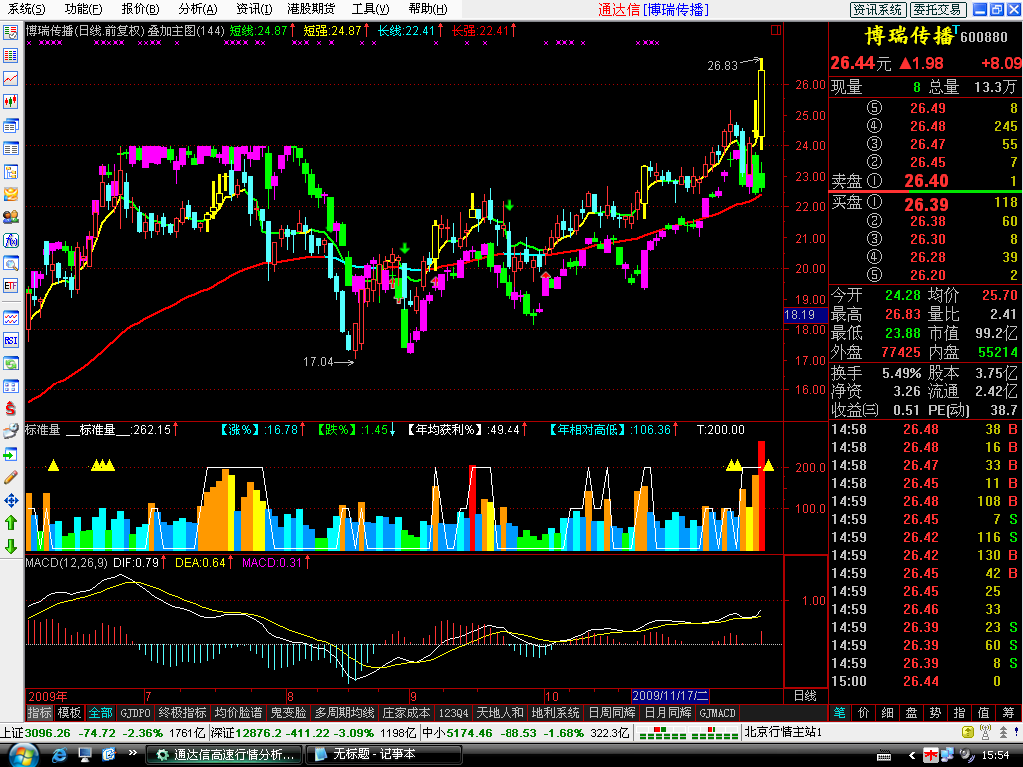This screenshot has width=1023, height=767.
Task: Click the stacked windows icon in sidebar
Action: (x=10, y=125)
